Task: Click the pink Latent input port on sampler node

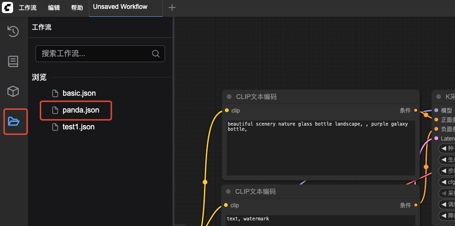Action: (436, 139)
